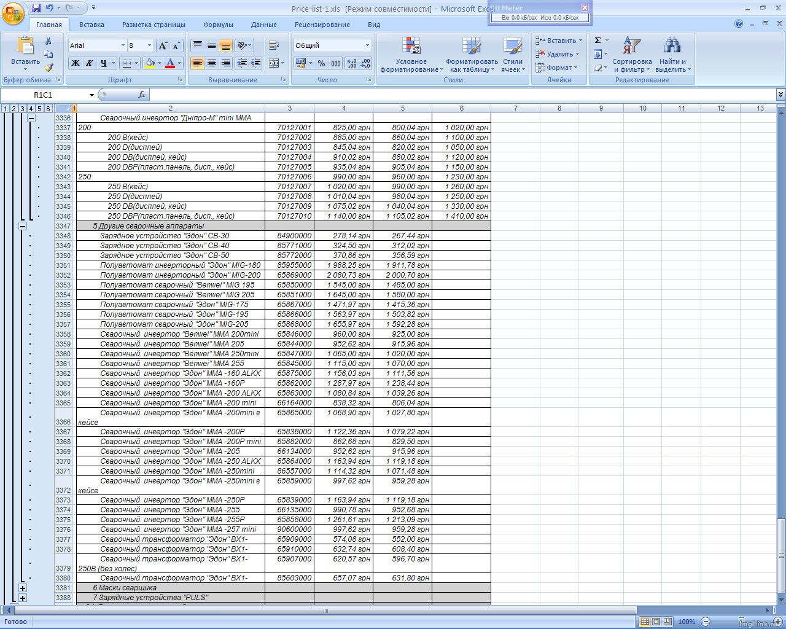
Task: Decrease the font size
Action: [x=176, y=45]
